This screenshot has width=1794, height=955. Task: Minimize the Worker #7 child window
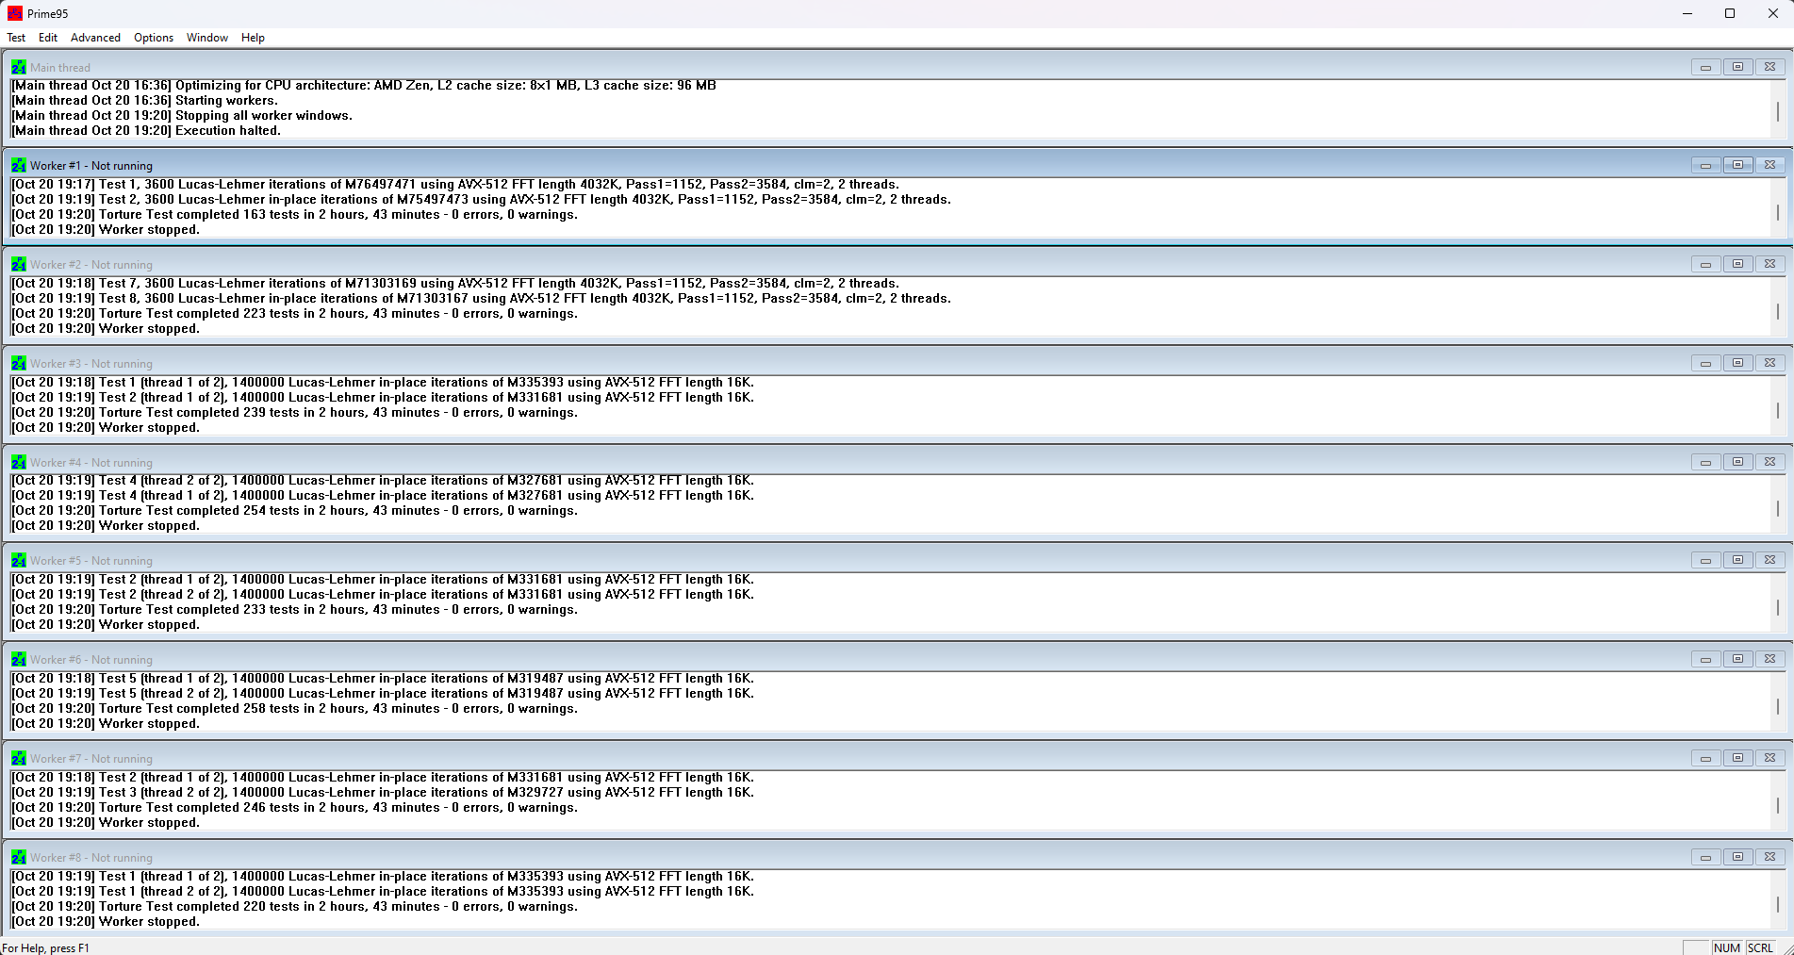point(1705,758)
